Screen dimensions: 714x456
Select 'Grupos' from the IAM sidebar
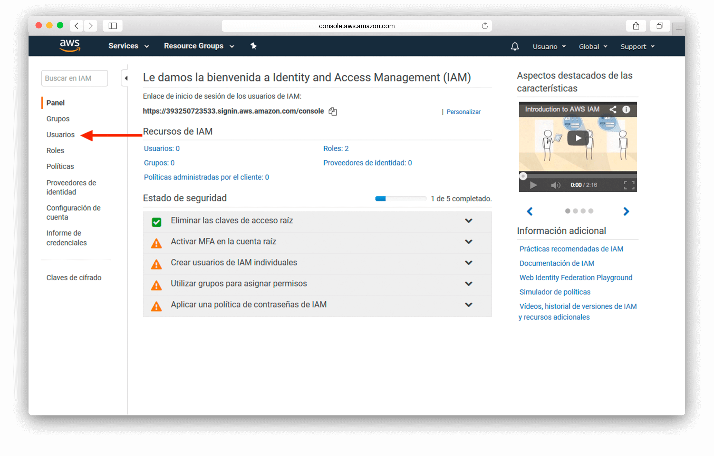pyautogui.click(x=59, y=118)
